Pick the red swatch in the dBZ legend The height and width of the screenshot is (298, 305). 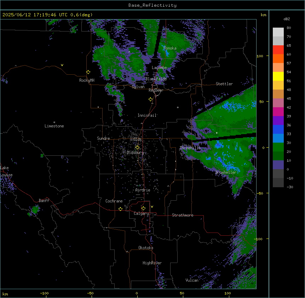click(278, 50)
